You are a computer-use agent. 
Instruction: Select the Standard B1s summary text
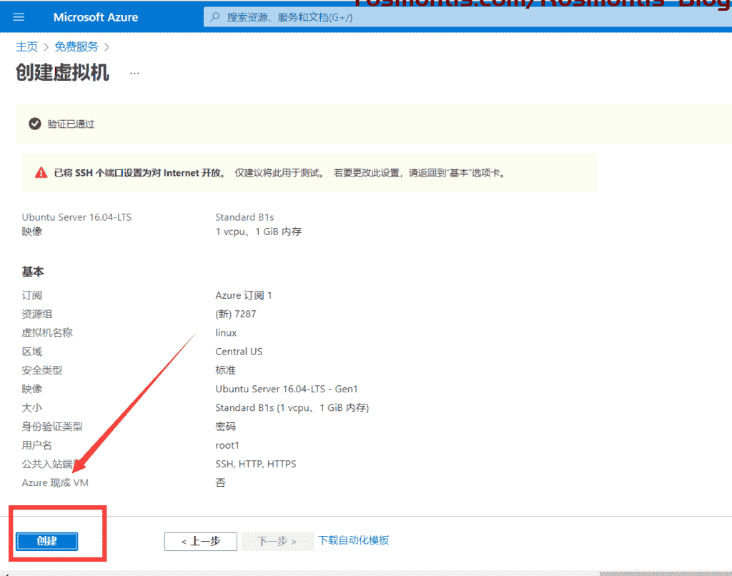pyautogui.click(x=244, y=217)
